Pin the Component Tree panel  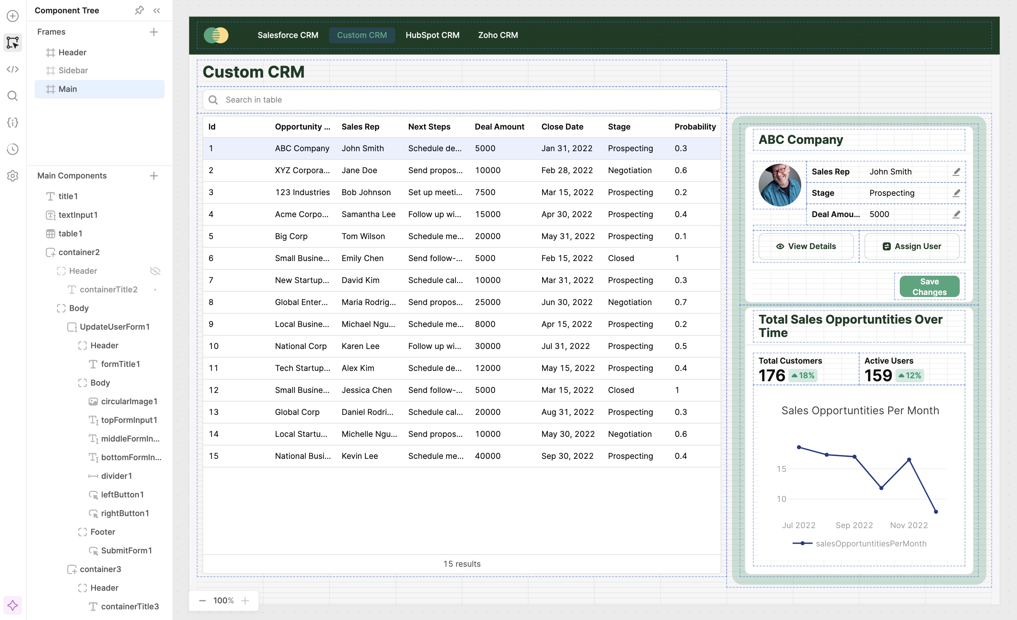pos(140,10)
